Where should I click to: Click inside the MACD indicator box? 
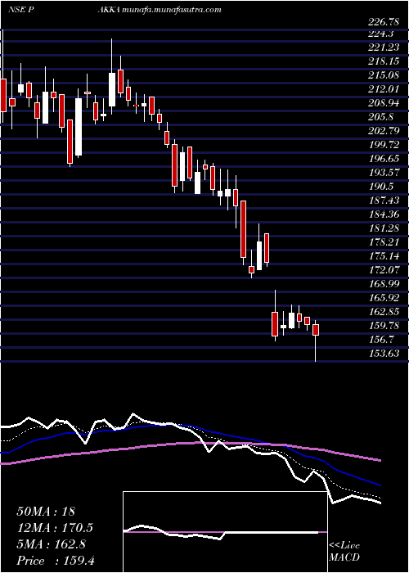click(x=225, y=532)
